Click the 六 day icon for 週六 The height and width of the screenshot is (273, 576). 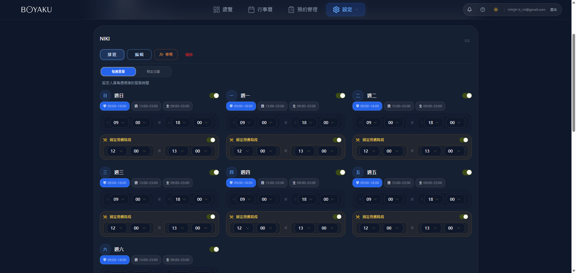tap(105, 249)
